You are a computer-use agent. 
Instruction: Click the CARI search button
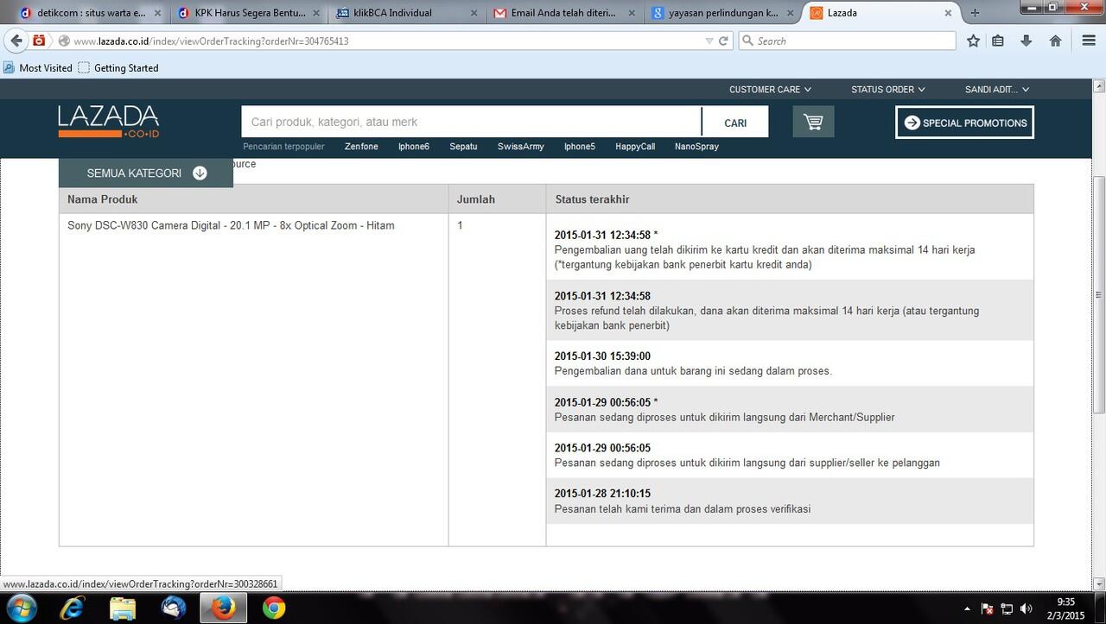point(735,123)
